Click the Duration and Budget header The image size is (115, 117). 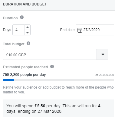(25, 4)
